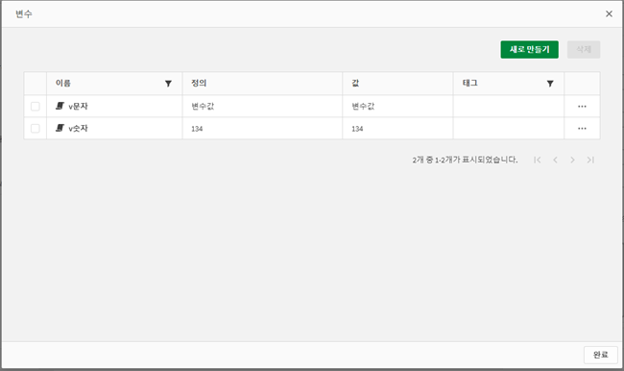Image resolution: width=624 pixels, height=371 pixels.
Task: Click 변수값 in the 값 column
Action: coord(363,107)
